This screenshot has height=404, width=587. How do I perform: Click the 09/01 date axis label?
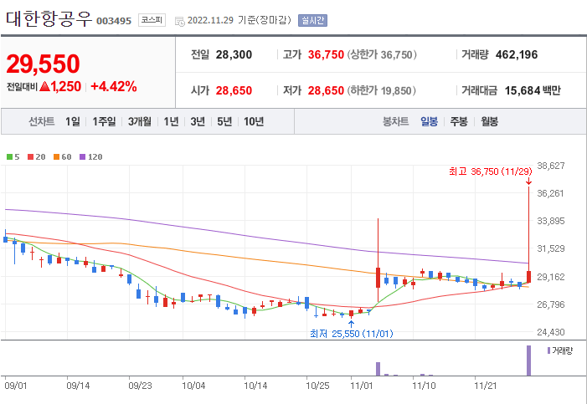click(x=16, y=386)
